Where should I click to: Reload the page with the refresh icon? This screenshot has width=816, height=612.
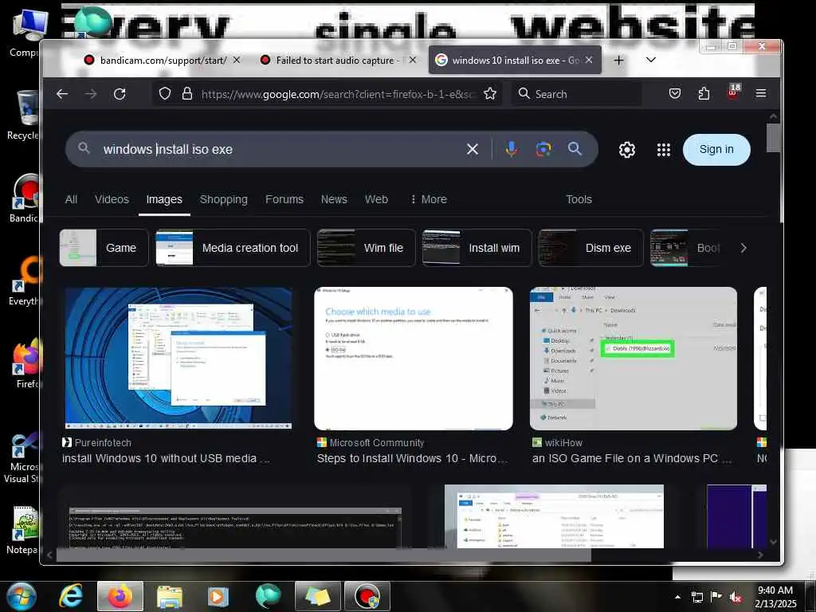120,94
